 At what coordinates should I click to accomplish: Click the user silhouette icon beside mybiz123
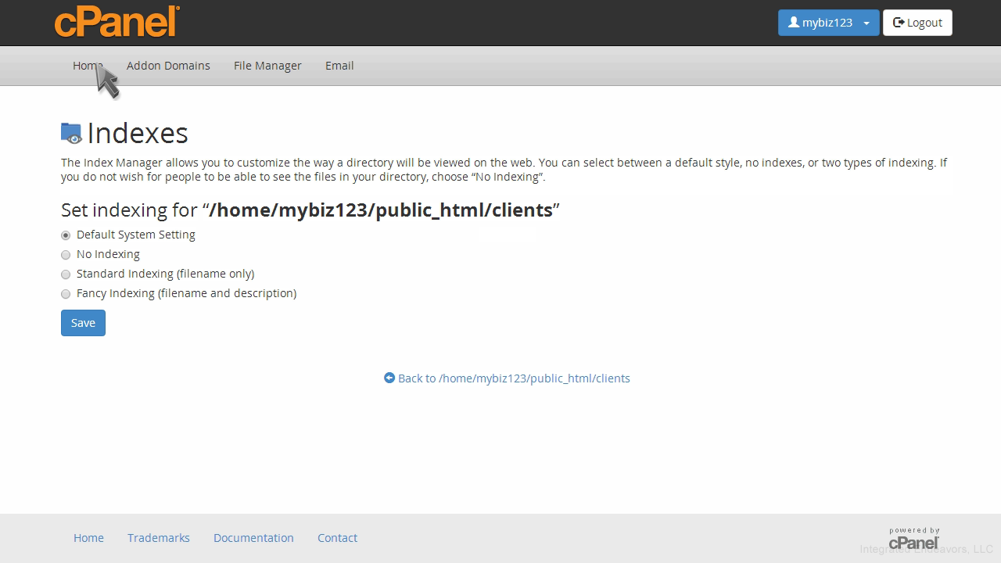(793, 23)
